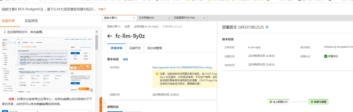Screen dimensions: 353x112
Task: Click the text Initialize by template fc-llm
Action: (x=338, y=47)
